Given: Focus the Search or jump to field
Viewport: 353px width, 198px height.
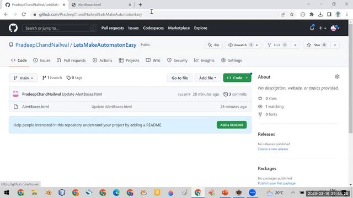Looking at the screenshot, I should 60,28.
